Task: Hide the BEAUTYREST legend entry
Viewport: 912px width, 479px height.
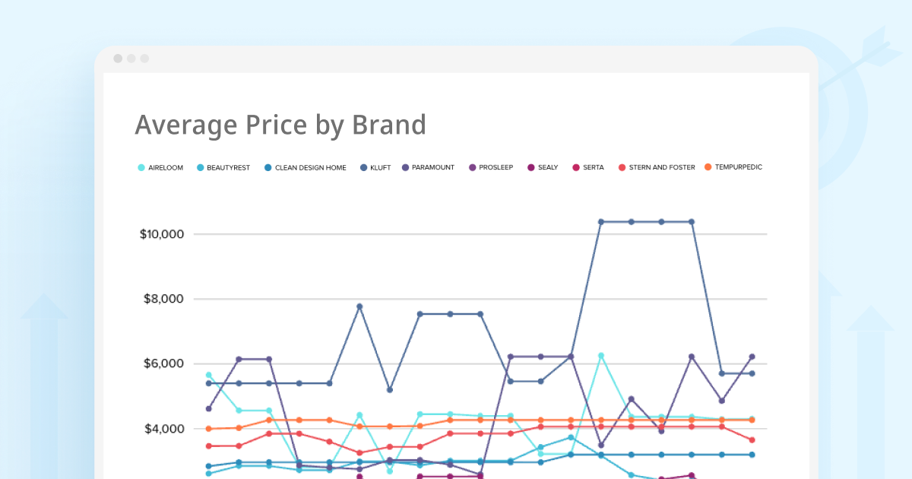Action: 223,167
